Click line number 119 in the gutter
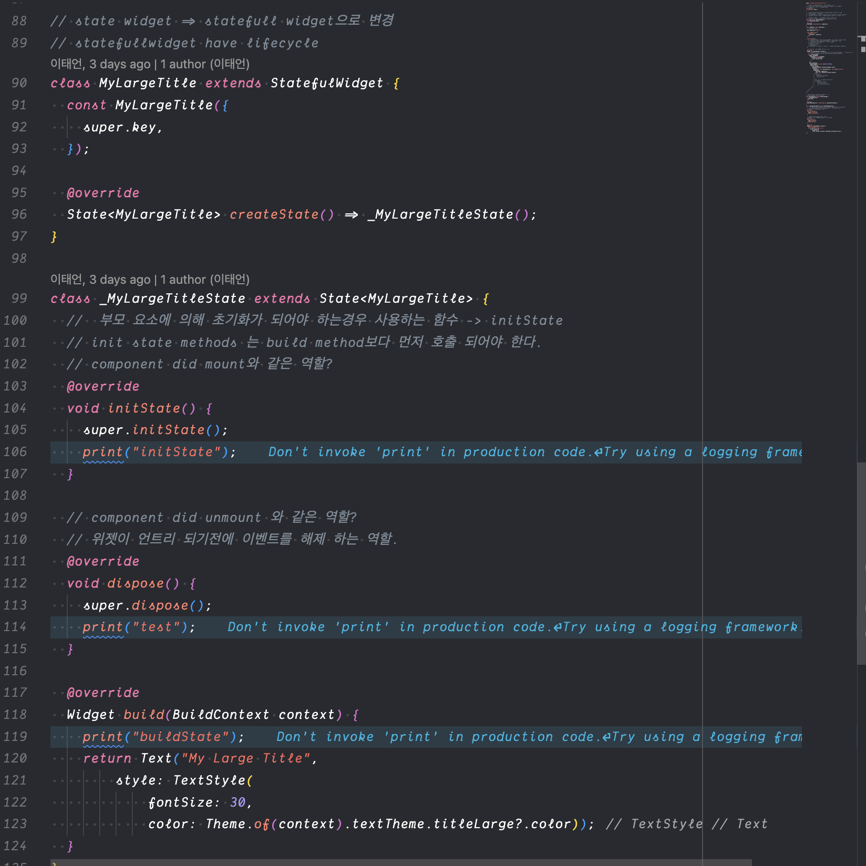 (x=15, y=737)
